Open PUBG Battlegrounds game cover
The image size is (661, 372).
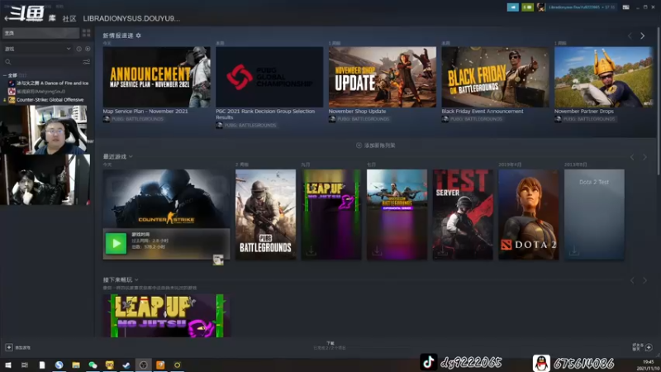coord(265,215)
